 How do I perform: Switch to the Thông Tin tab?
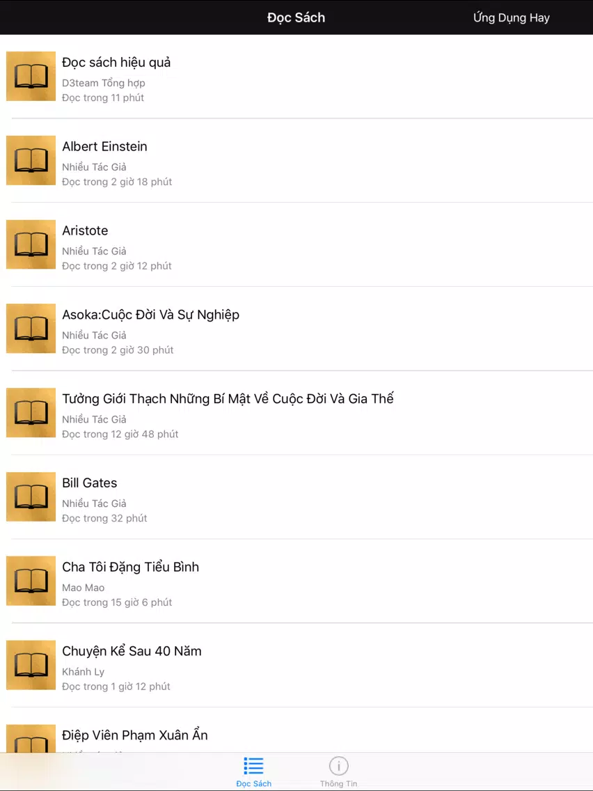coord(338,772)
